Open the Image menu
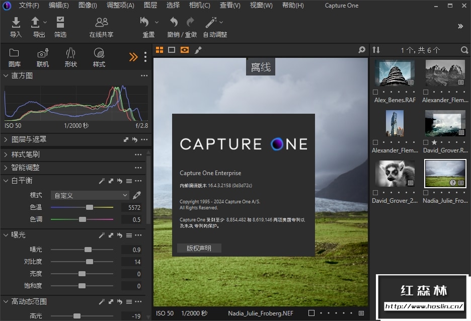Screen dimensions: 471x321 point(88,6)
